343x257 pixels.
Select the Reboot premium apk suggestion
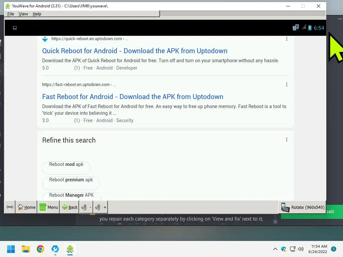71,183
